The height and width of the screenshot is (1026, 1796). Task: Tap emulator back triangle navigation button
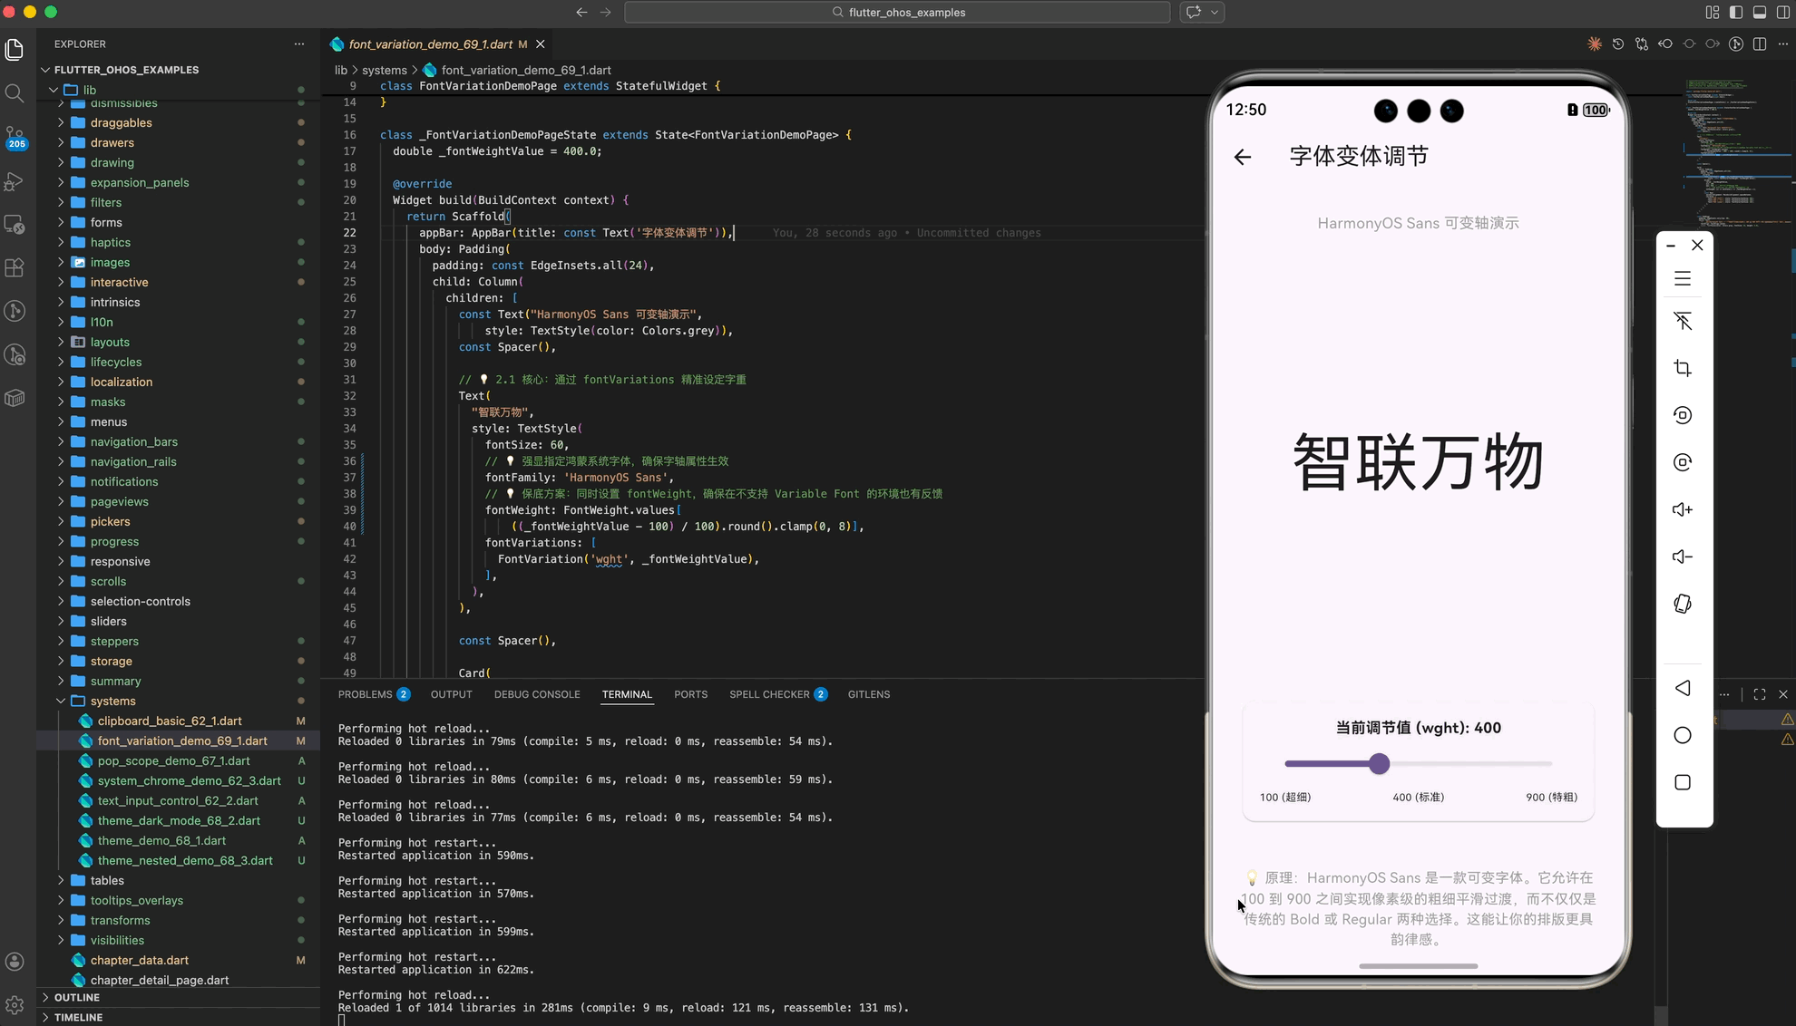pyautogui.click(x=1683, y=688)
